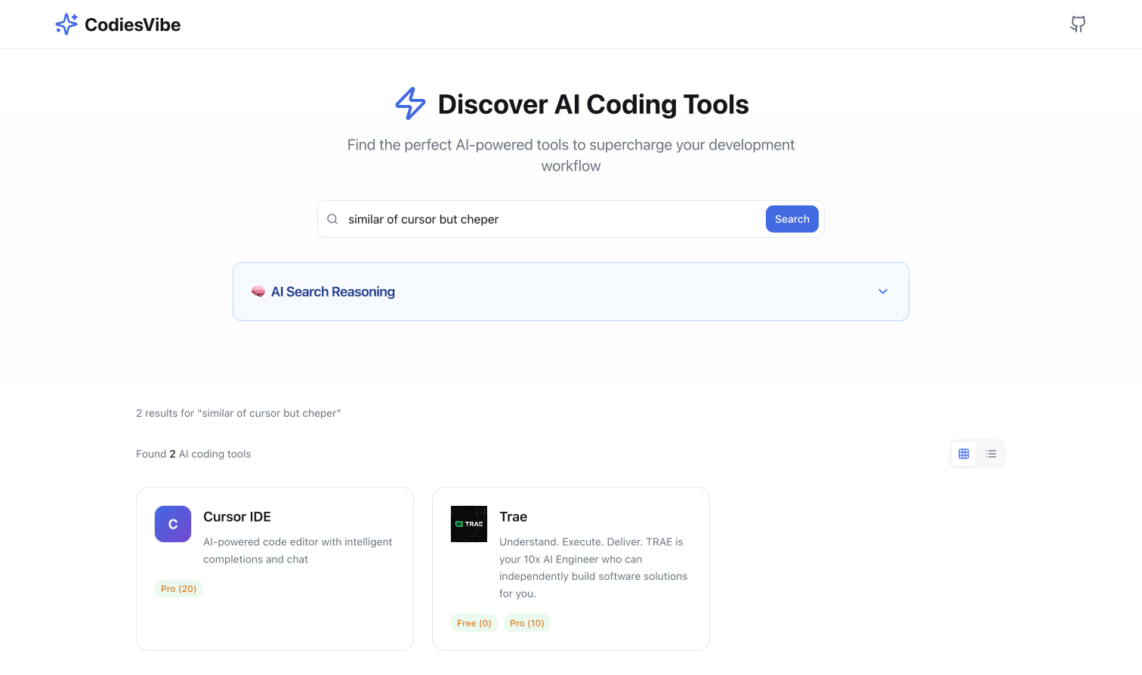
Task: Click the lightning bolt heading icon
Action: tap(410, 103)
